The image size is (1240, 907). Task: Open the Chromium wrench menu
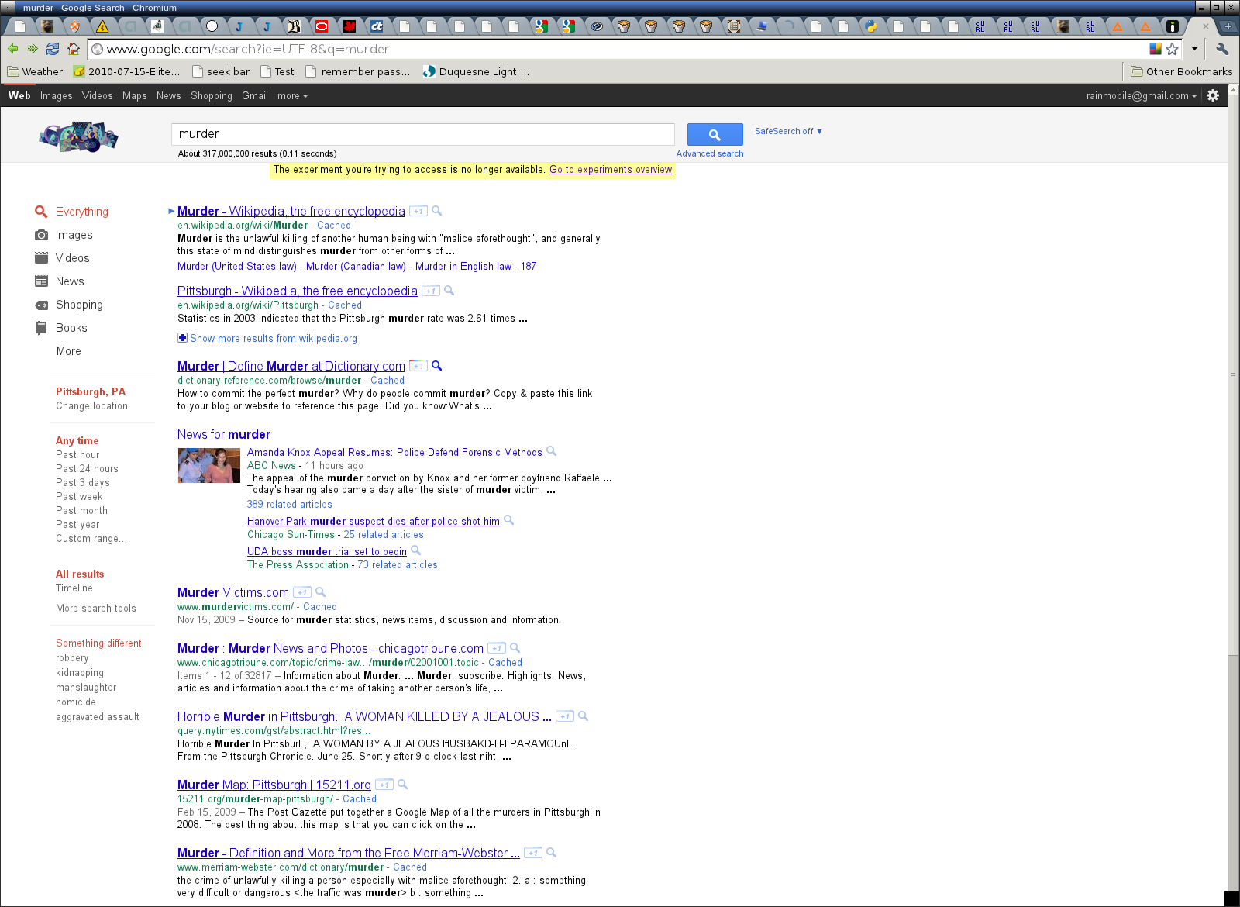[x=1222, y=49]
